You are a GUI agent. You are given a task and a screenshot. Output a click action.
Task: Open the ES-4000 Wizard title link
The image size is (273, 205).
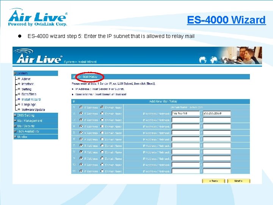(x=226, y=20)
